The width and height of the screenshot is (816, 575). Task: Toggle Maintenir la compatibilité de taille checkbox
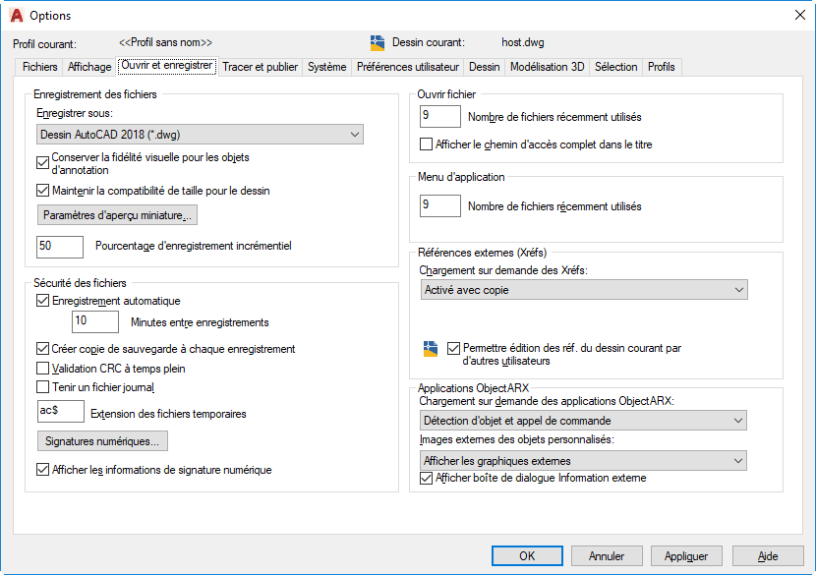42,191
